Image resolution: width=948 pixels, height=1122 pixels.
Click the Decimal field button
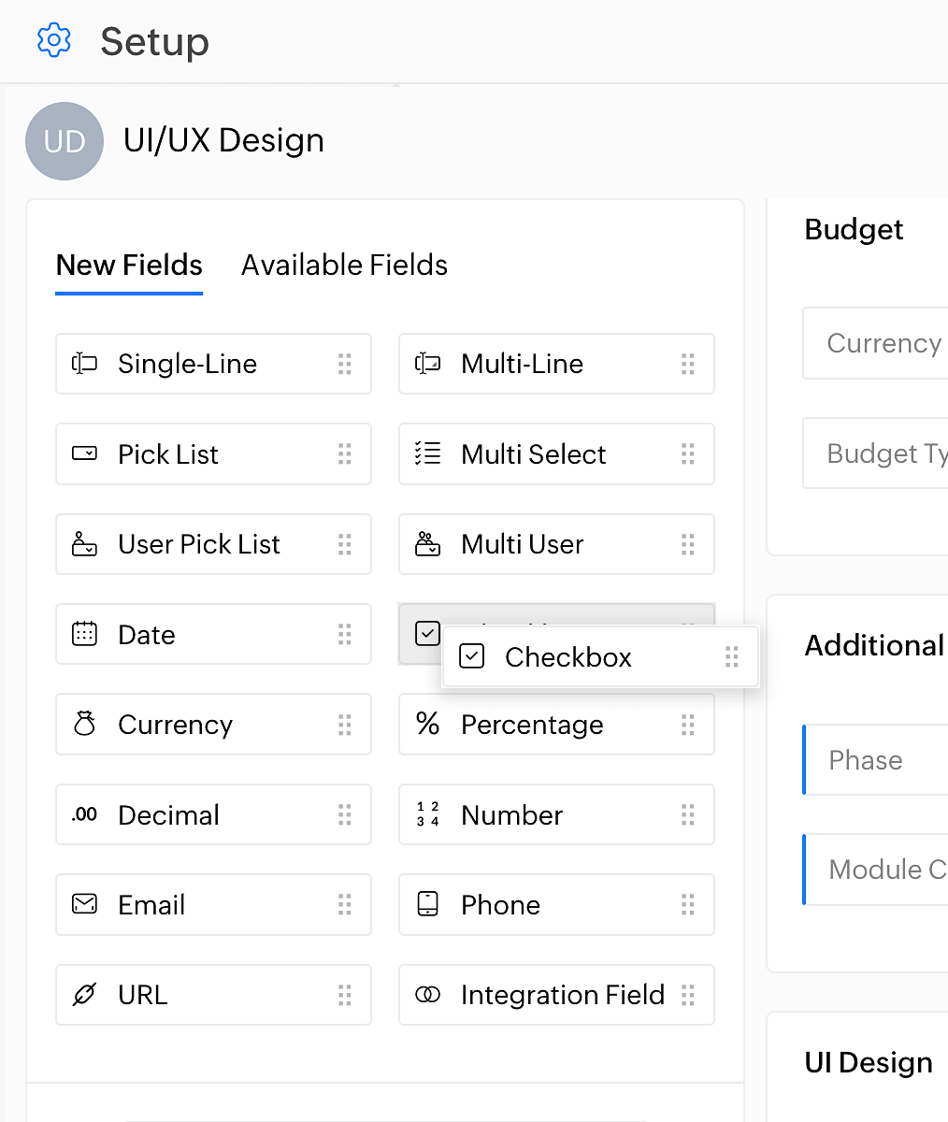(213, 815)
